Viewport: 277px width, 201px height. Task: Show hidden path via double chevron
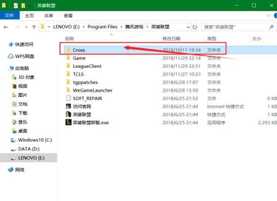tap(49, 27)
